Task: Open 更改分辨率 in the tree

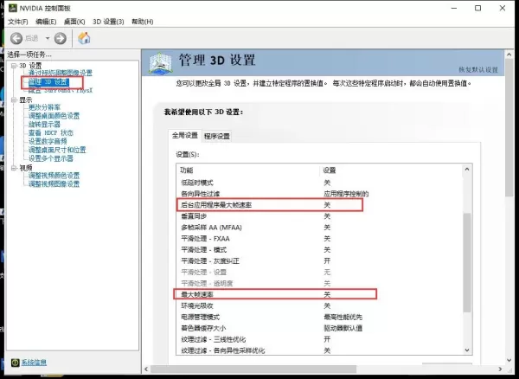Action: pyautogui.click(x=44, y=107)
